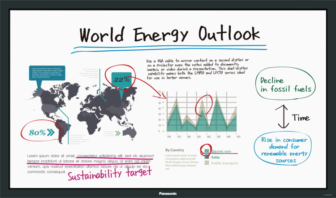
Task: Select the green Decline in fossil fuels bubble
Action: (283, 84)
